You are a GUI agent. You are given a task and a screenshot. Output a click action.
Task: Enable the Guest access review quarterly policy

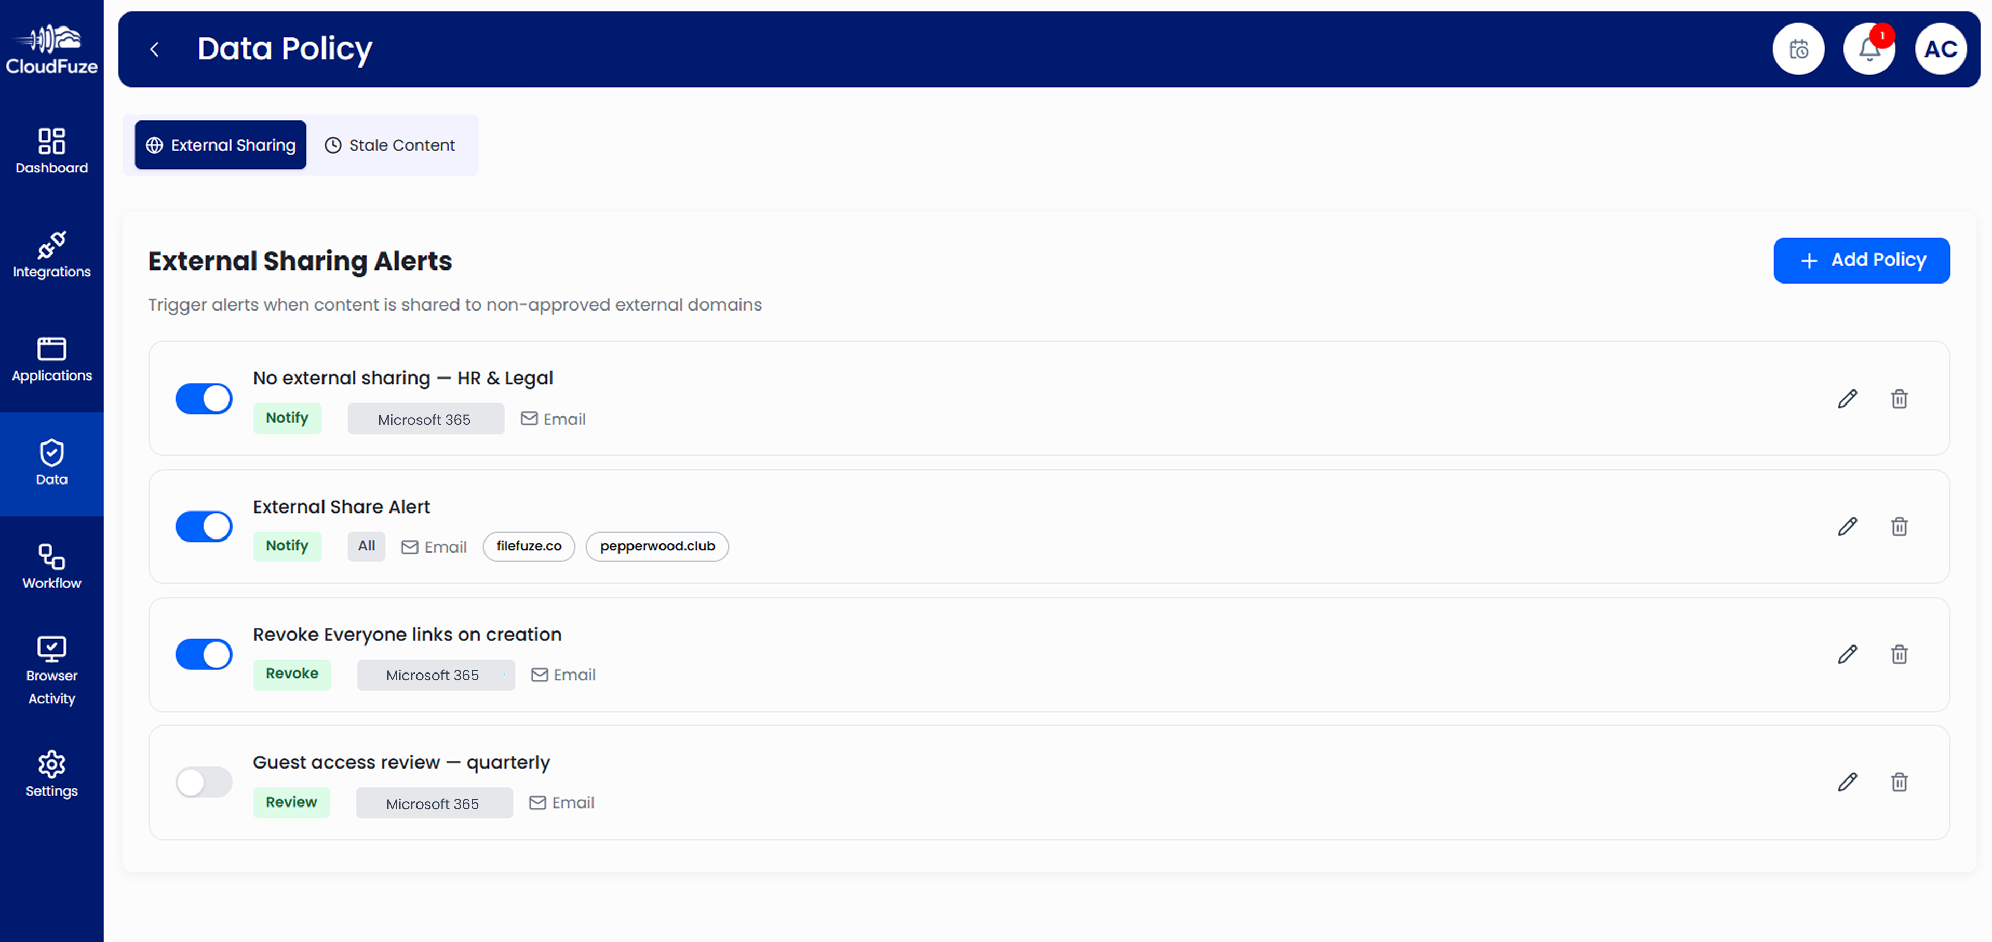click(x=204, y=782)
